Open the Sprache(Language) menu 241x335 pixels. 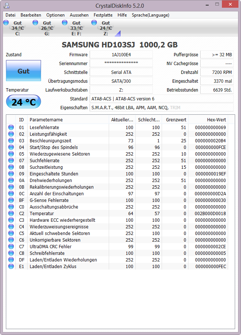coord(151,15)
